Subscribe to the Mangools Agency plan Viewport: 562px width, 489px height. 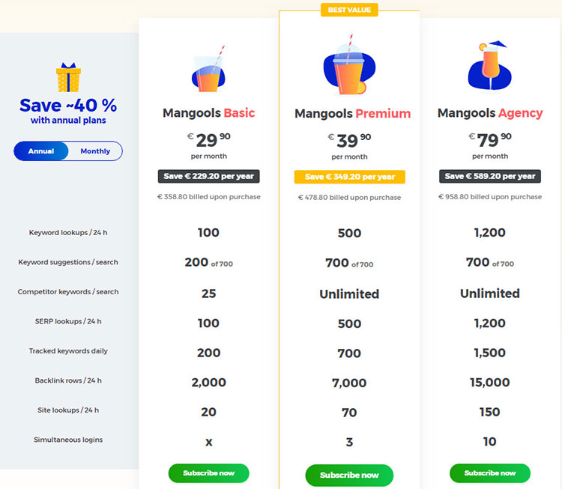490,473
